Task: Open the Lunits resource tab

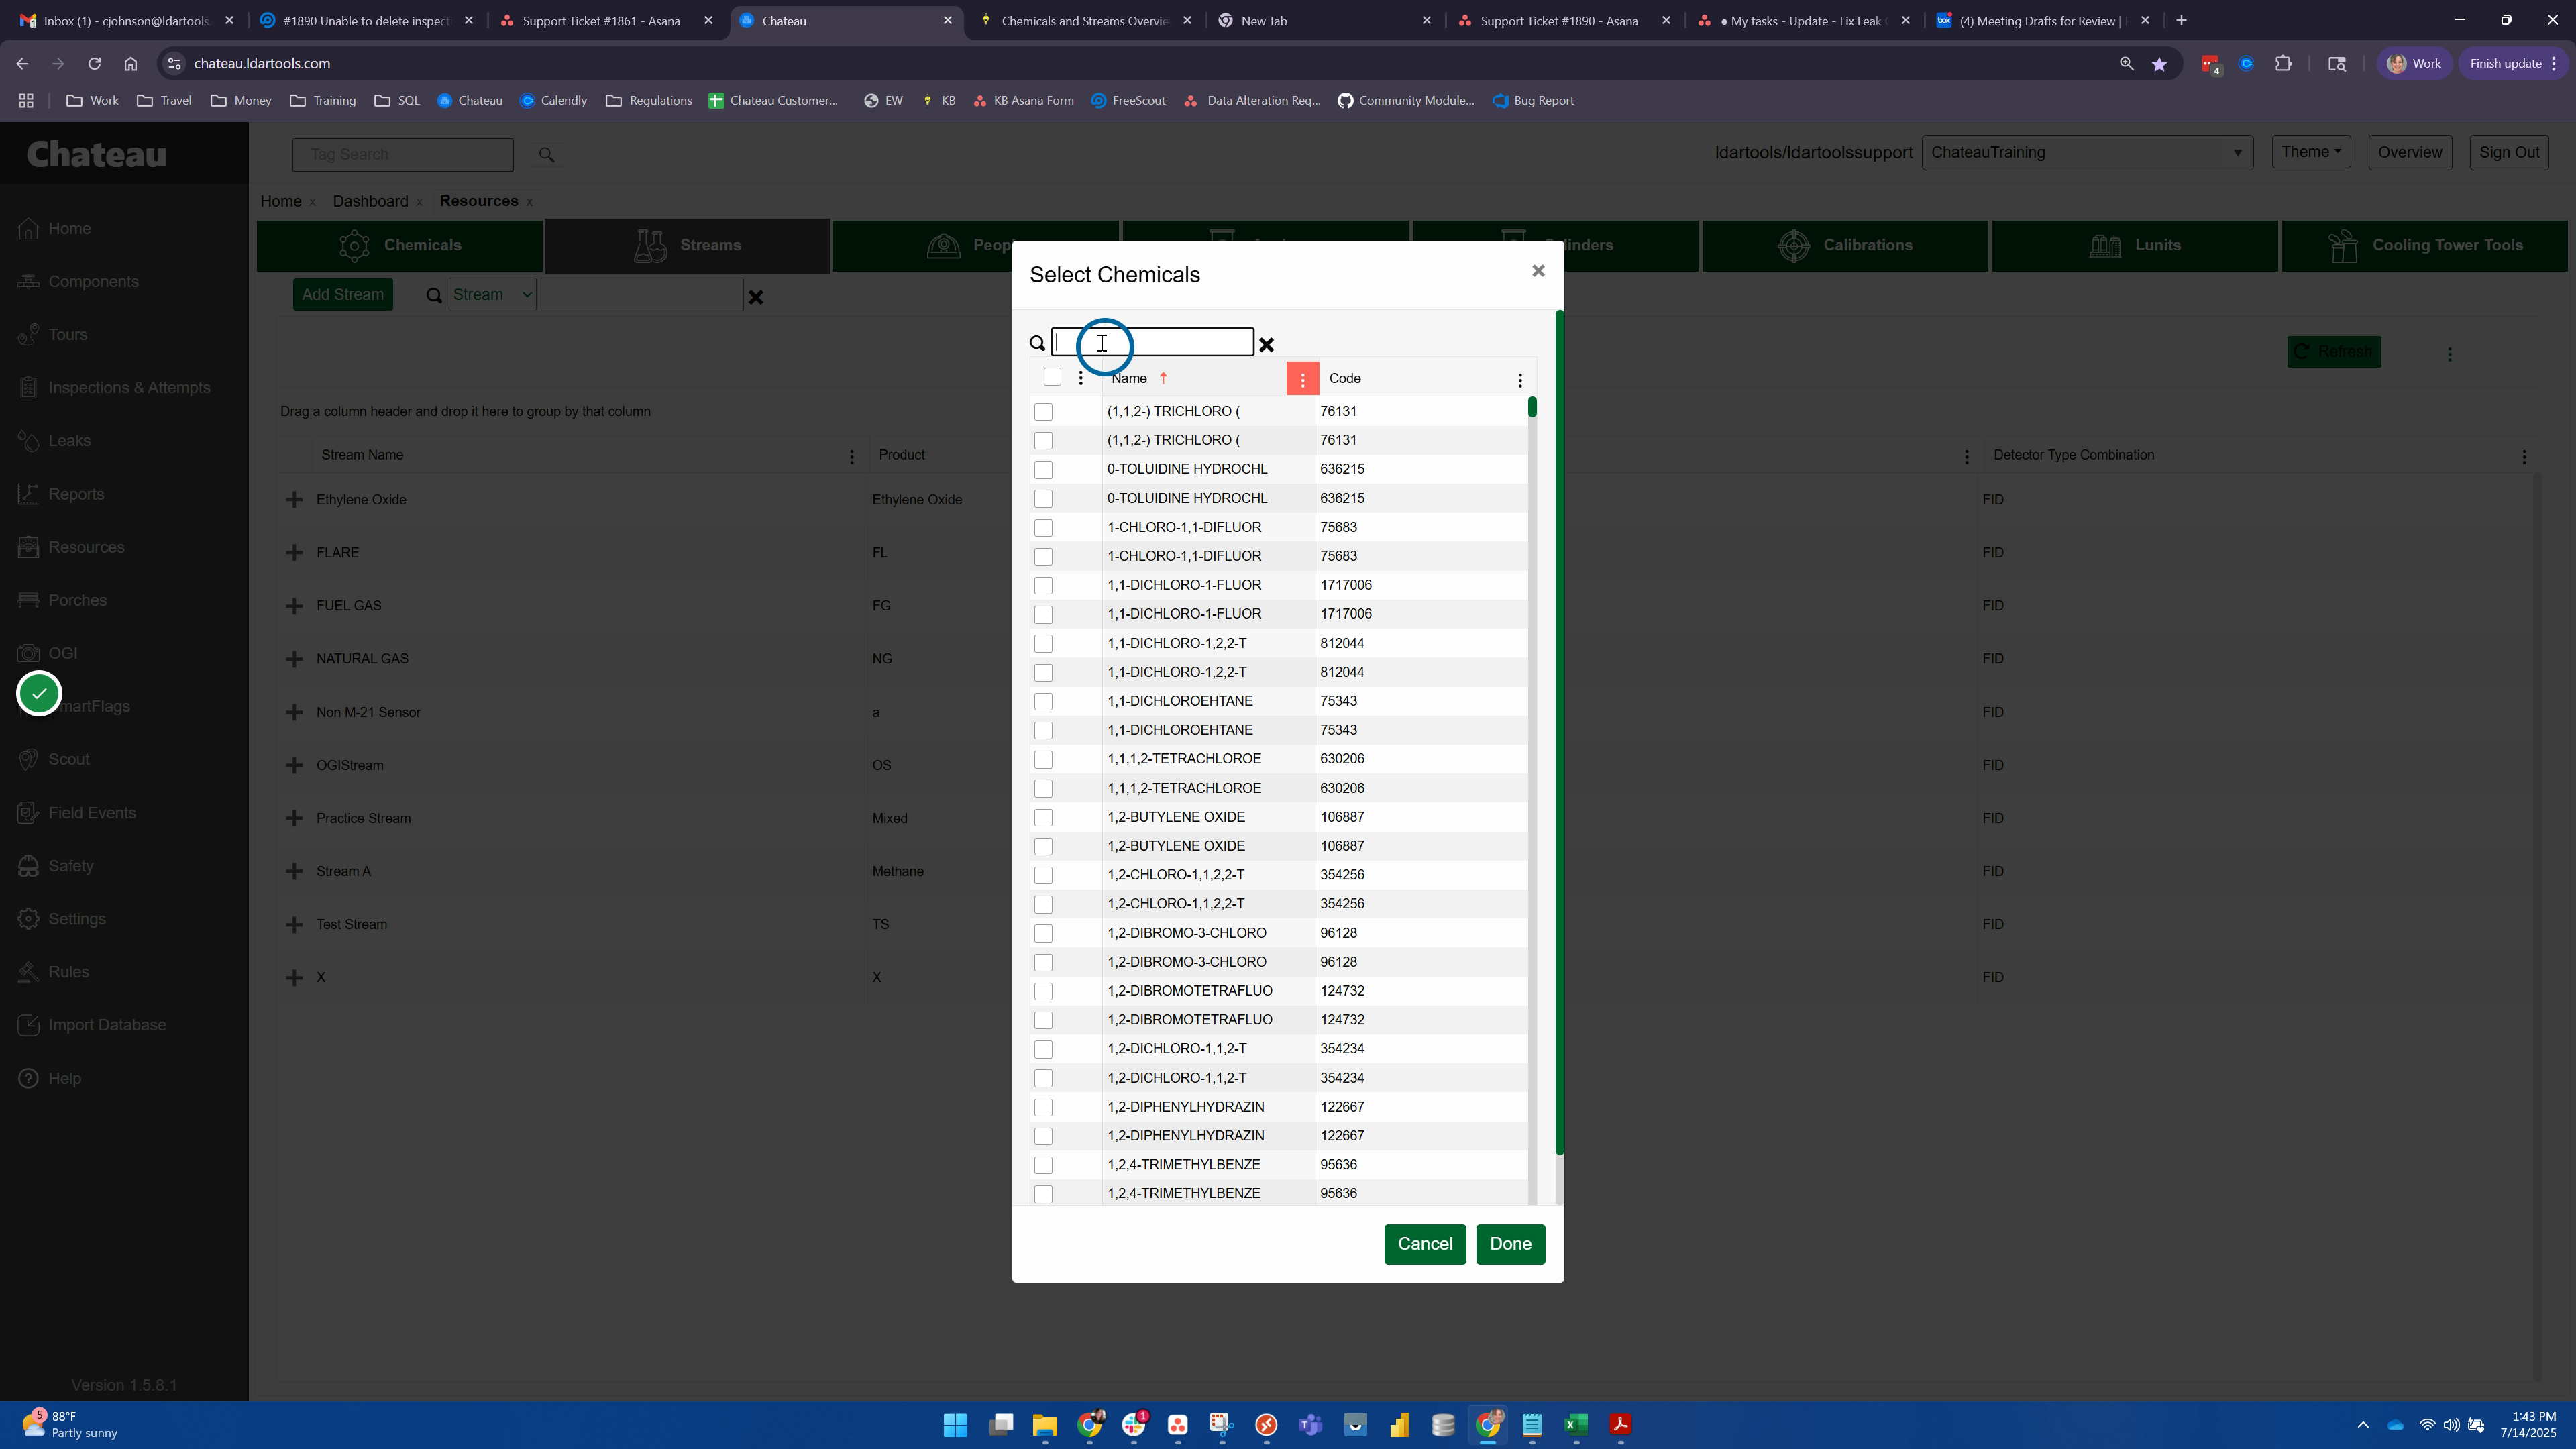Action: coord(2134,245)
